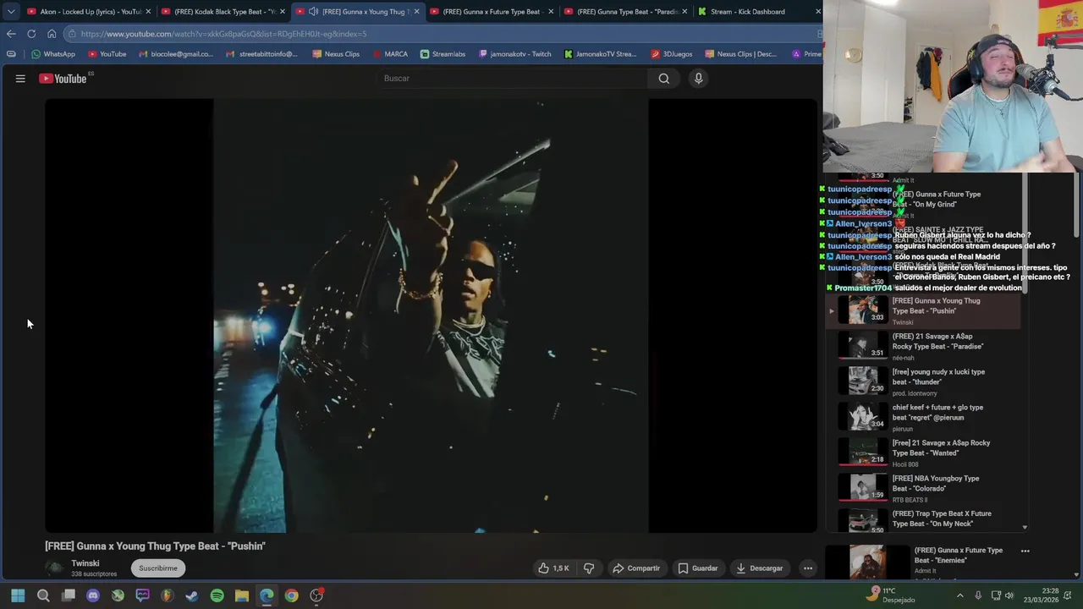
Task: Click the URL address bar
Action: click(440, 34)
